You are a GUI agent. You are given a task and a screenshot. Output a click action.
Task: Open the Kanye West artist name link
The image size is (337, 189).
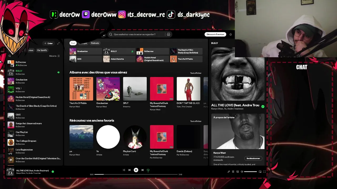click(220, 153)
